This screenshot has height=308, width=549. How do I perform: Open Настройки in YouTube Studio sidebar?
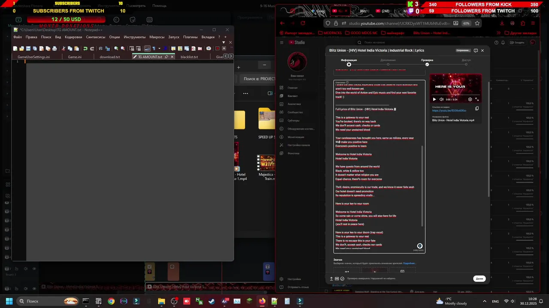click(x=294, y=279)
